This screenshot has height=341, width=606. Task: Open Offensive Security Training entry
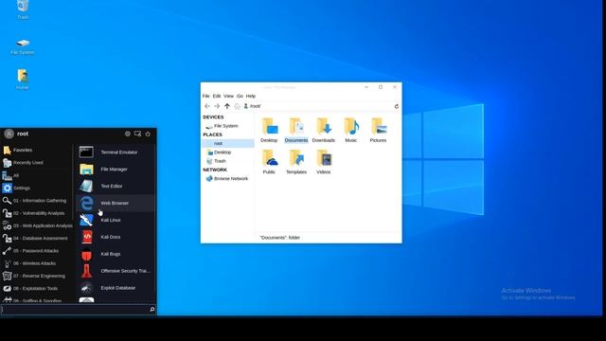116,271
